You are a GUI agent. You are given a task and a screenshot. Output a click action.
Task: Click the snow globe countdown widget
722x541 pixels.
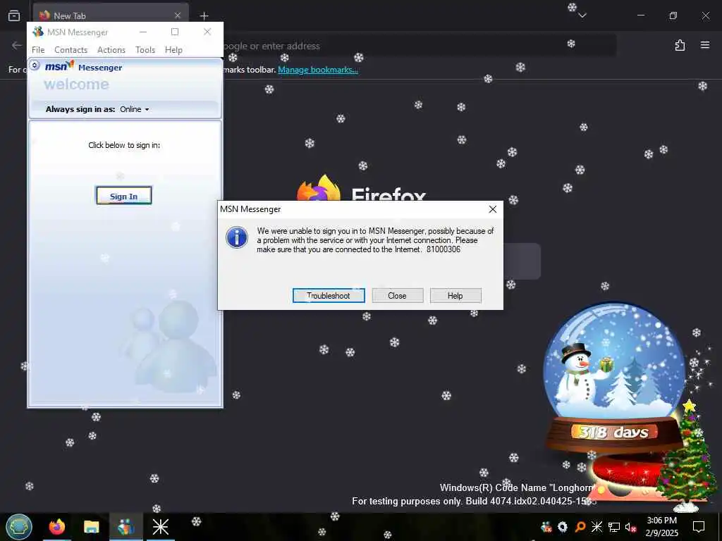614,378
